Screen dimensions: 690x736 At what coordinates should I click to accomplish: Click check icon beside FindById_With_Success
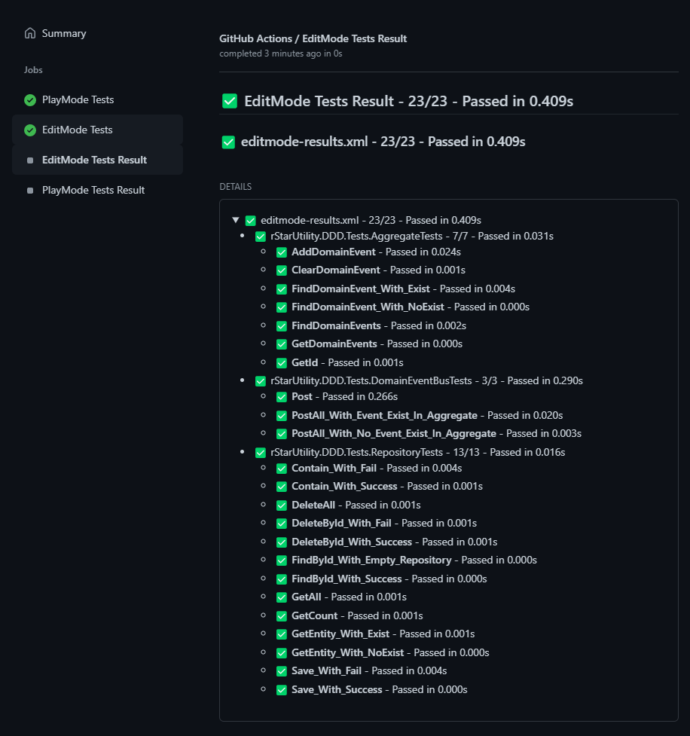(x=282, y=579)
